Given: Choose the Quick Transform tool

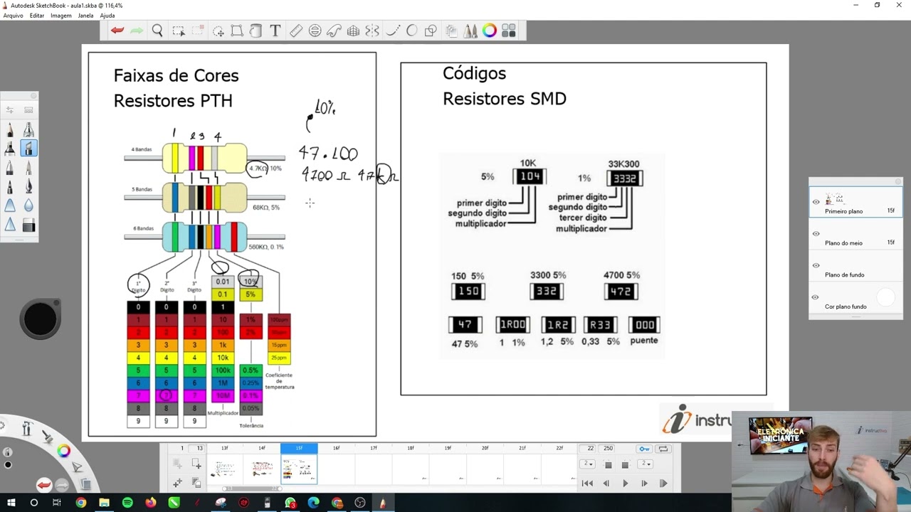Looking at the screenshot, I should [x=218, y=31].
